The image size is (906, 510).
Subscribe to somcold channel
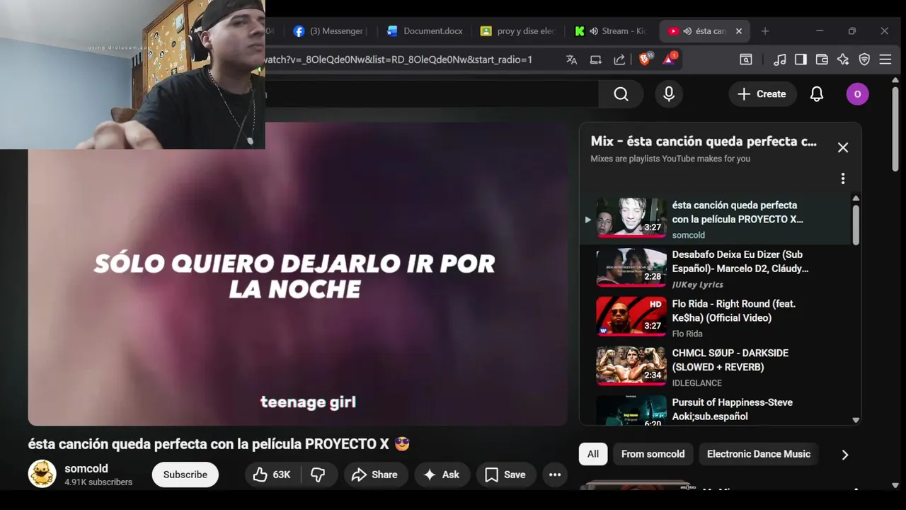click(185, 475)
